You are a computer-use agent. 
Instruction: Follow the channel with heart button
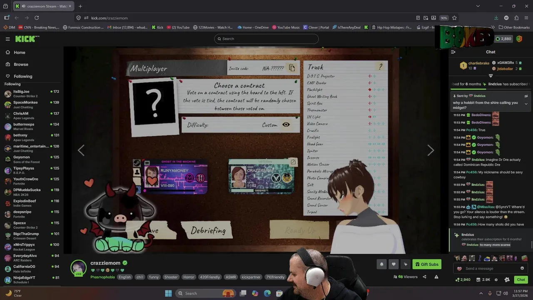click(x=394, y=264)
